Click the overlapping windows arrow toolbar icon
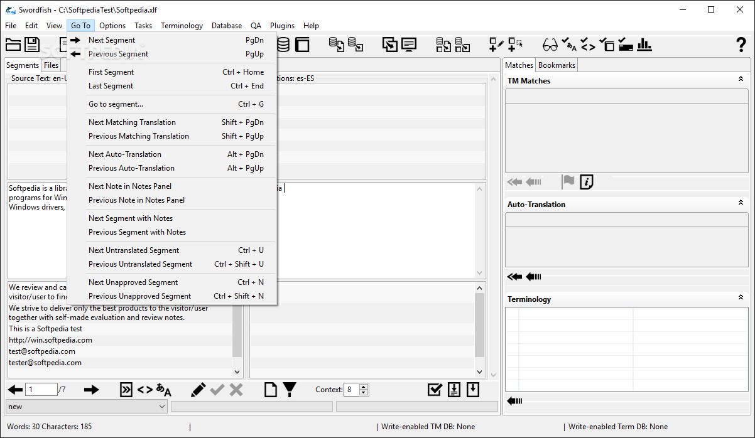The width and height of the screenshot is (755, 438). pyautogui.click(x=390, y=45)
